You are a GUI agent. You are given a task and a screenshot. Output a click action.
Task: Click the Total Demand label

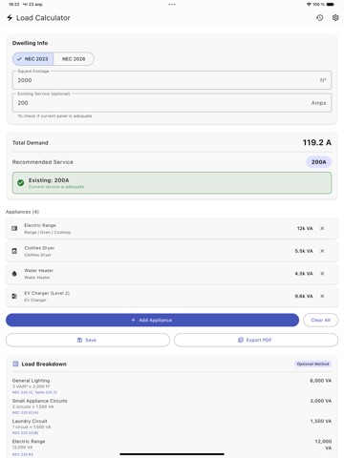click(31, 143)
